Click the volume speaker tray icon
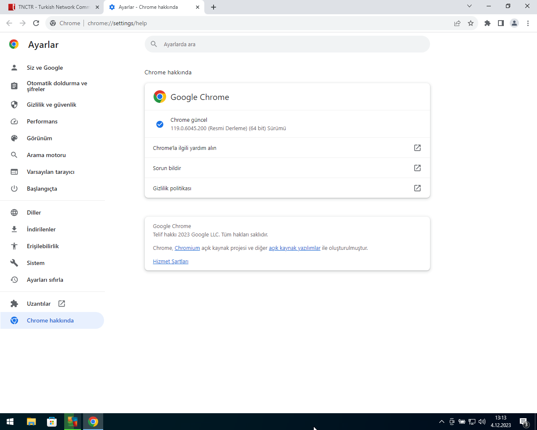This screenshot has width=537, height=430. (x=482, y=422)
